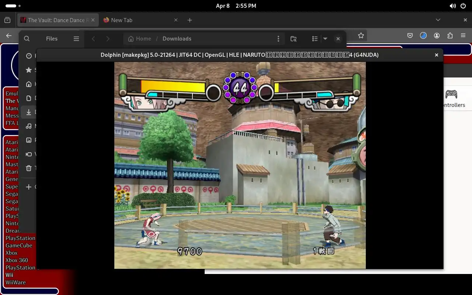Open the clock showing Apr 8 2:55 PM
This screenshot has height=295, width=472.
tap(236, 6)
